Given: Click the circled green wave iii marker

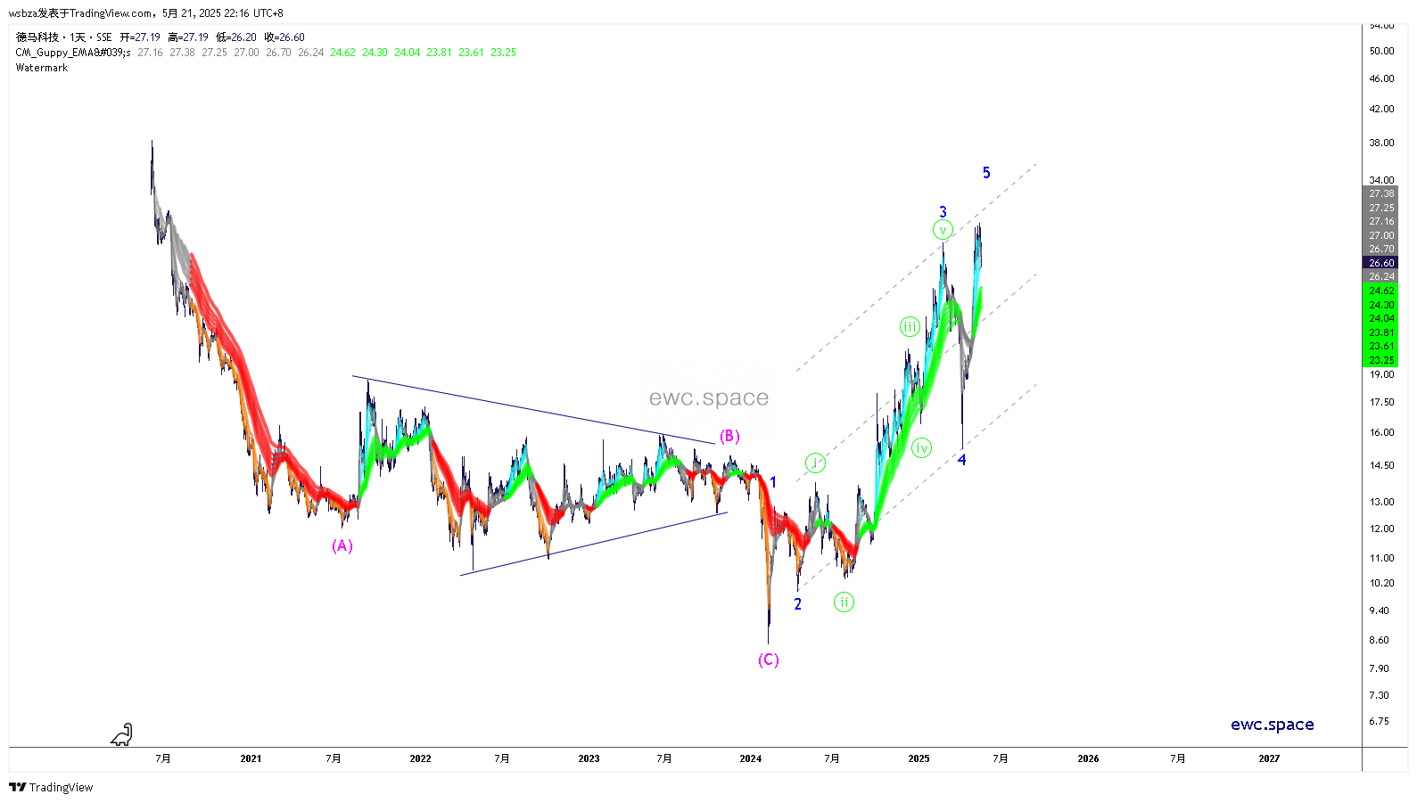Looking at the screenshot, I should pos(910,327).
